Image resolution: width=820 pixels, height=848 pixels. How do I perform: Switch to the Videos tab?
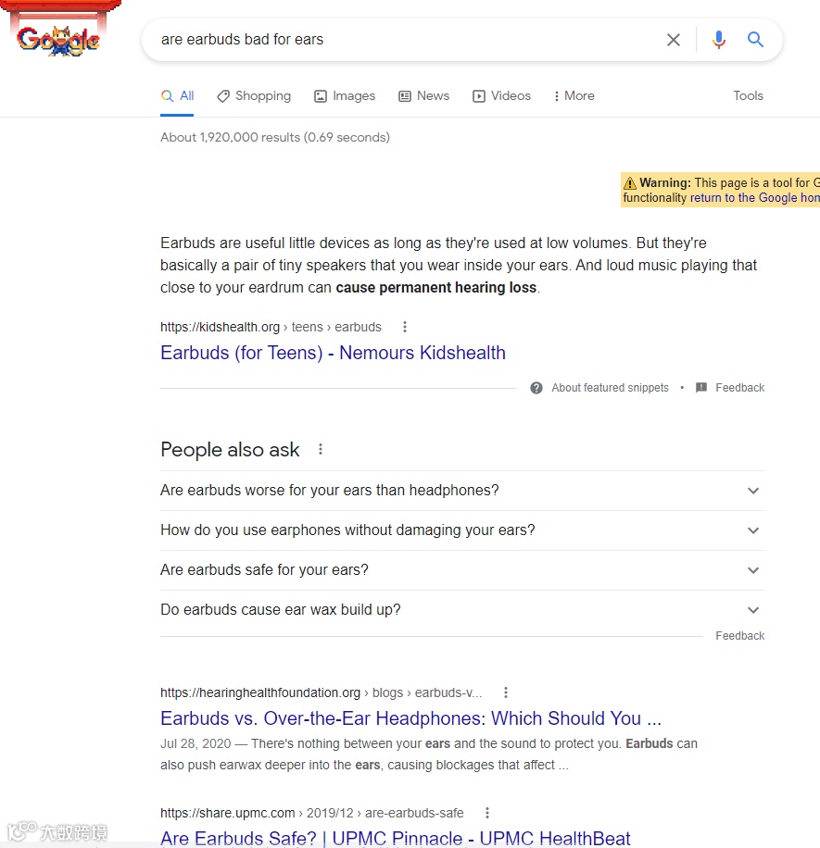[502, 95]
